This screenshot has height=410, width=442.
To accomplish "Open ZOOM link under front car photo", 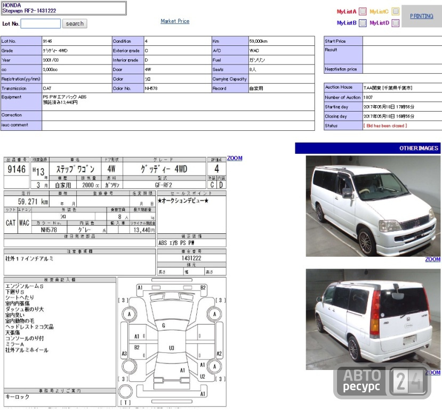I will pyautogui.click(x=433, y=259).
